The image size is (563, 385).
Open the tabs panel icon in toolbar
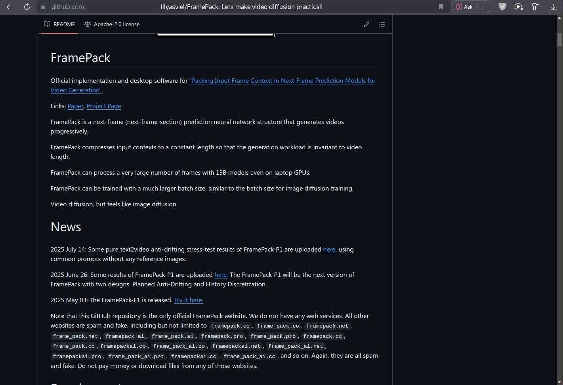[x=536, y=7]
